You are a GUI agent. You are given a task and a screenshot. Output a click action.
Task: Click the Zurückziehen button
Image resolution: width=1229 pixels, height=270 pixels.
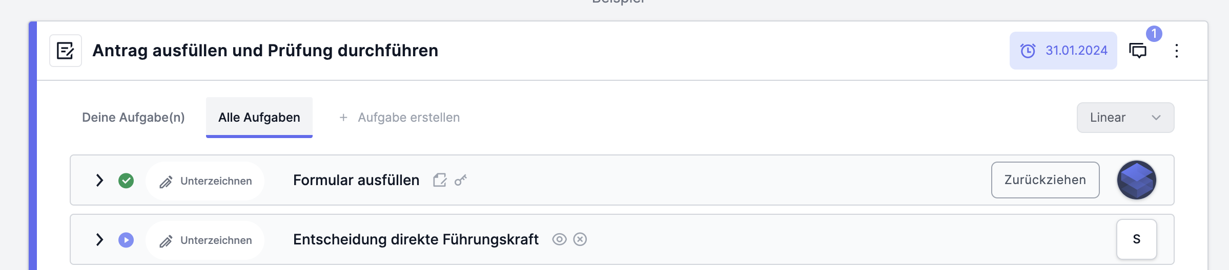click(x=1045, y=180)
